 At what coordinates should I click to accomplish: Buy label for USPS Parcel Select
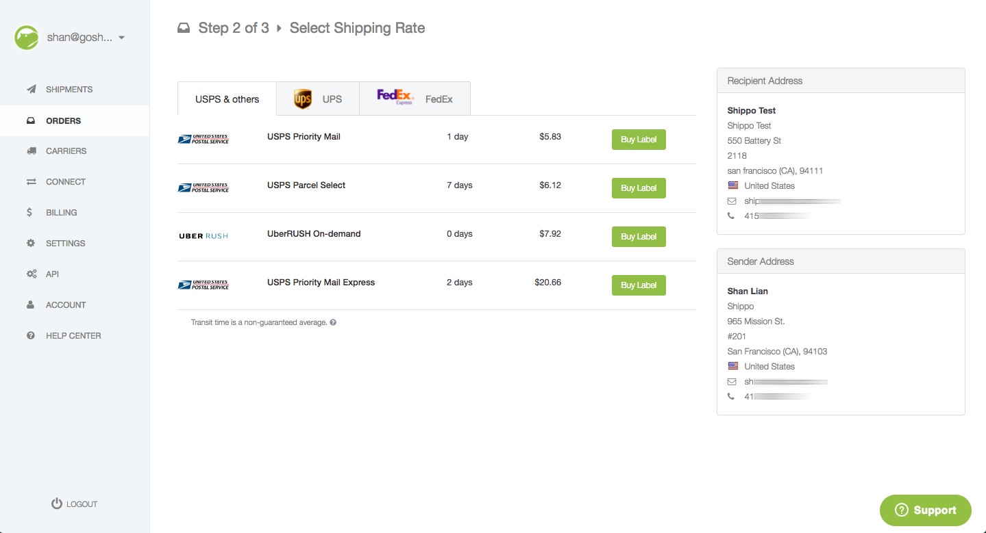(x=639, y=188)
